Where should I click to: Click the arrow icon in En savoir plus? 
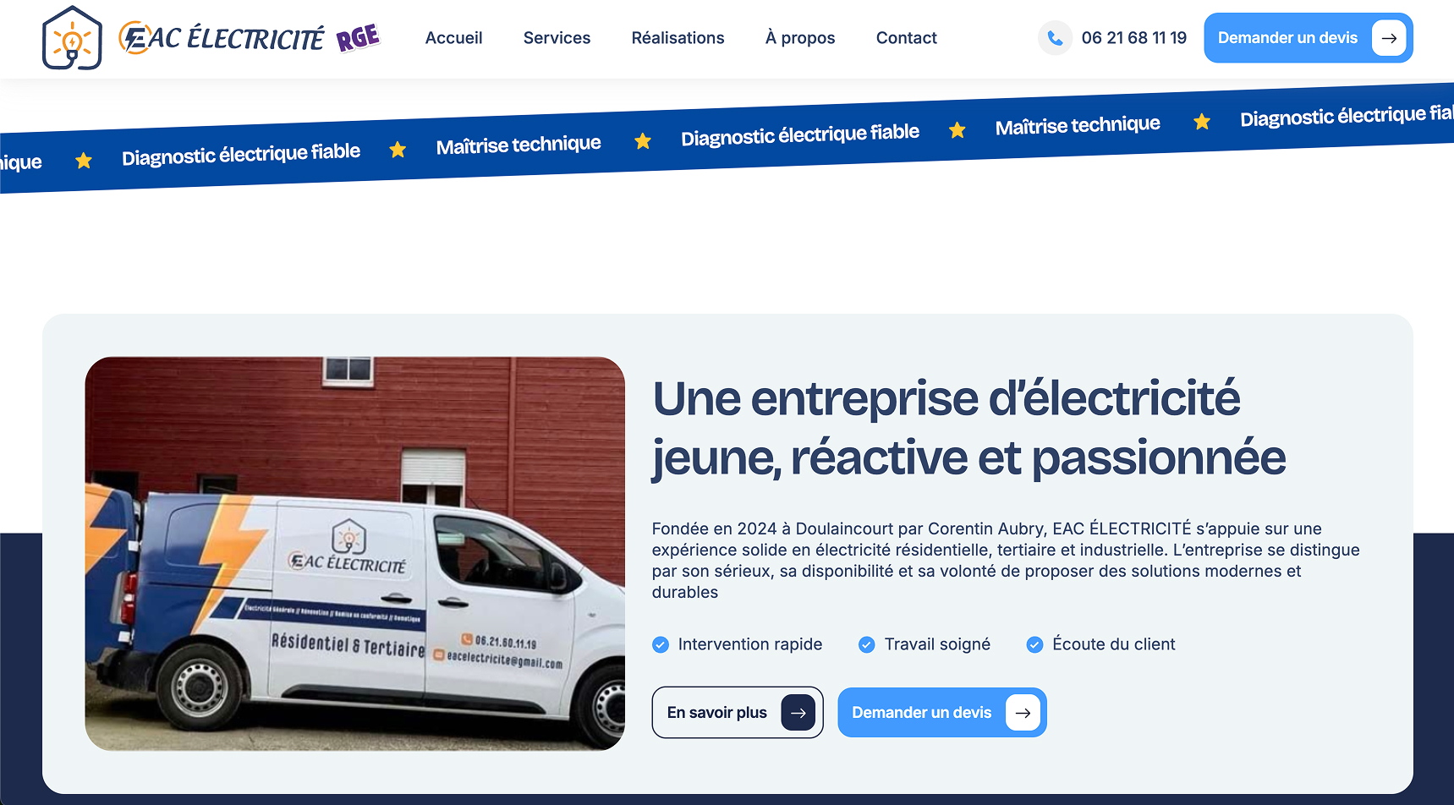[x=798, y=713]
